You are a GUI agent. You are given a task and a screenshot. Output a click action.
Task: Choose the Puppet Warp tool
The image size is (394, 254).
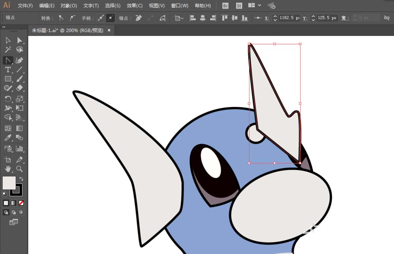8,108
